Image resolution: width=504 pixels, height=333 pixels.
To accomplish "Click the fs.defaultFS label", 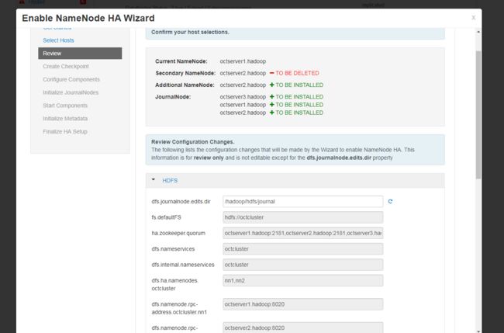I will coord(166,217).
